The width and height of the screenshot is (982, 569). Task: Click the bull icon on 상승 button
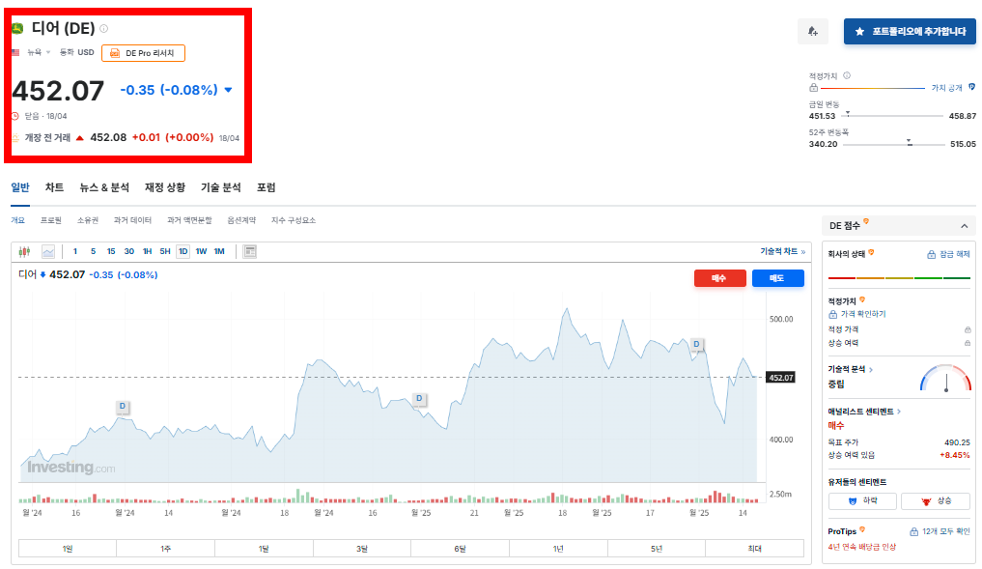tap(926, 501)
